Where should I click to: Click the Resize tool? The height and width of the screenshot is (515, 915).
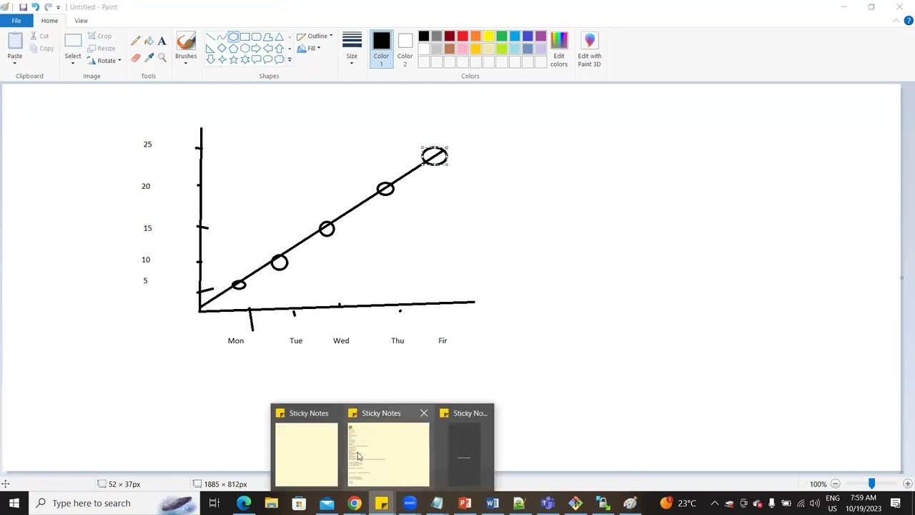[102, 49]
